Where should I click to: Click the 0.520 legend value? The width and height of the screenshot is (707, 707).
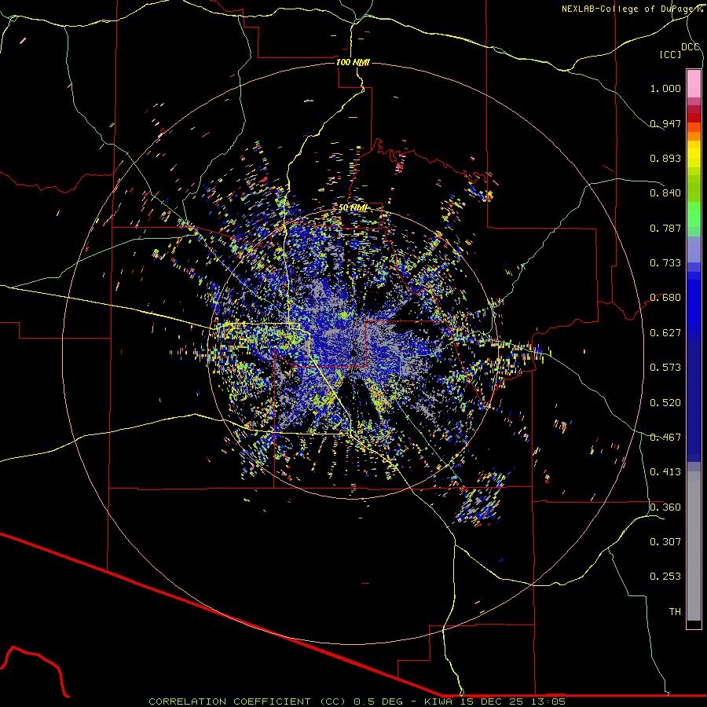(665, 403)
